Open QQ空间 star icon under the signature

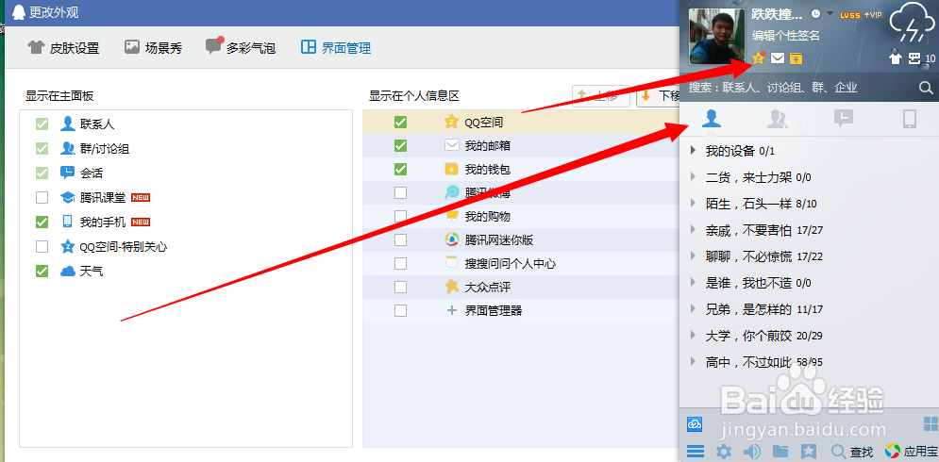759,58
